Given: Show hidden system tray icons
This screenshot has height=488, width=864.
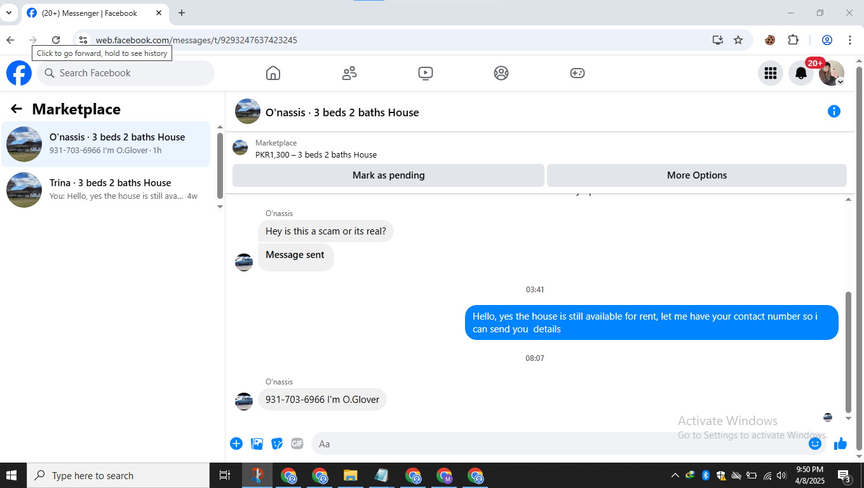Looking at the screenshot, I should [675, 475].
